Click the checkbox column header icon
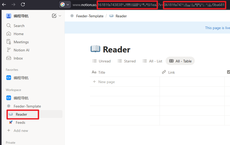 click(228, 72)
